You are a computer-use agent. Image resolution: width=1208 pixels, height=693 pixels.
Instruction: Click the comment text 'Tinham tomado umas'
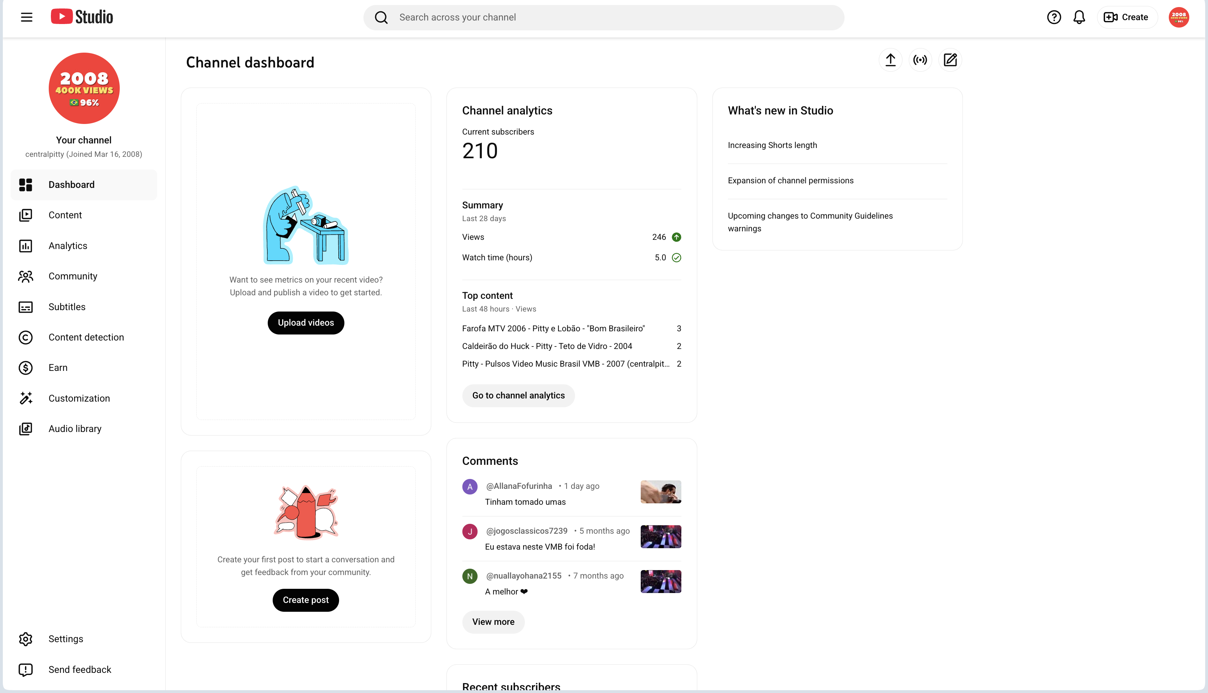pos(525,502)
